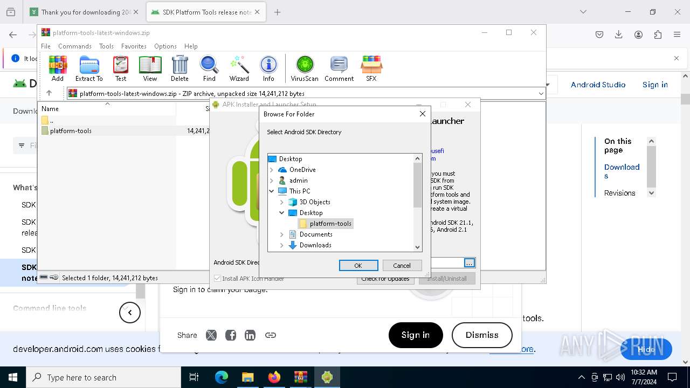Click the Hide button on cookie banner
The image size is (690, 388).
(x=646, y=349)
